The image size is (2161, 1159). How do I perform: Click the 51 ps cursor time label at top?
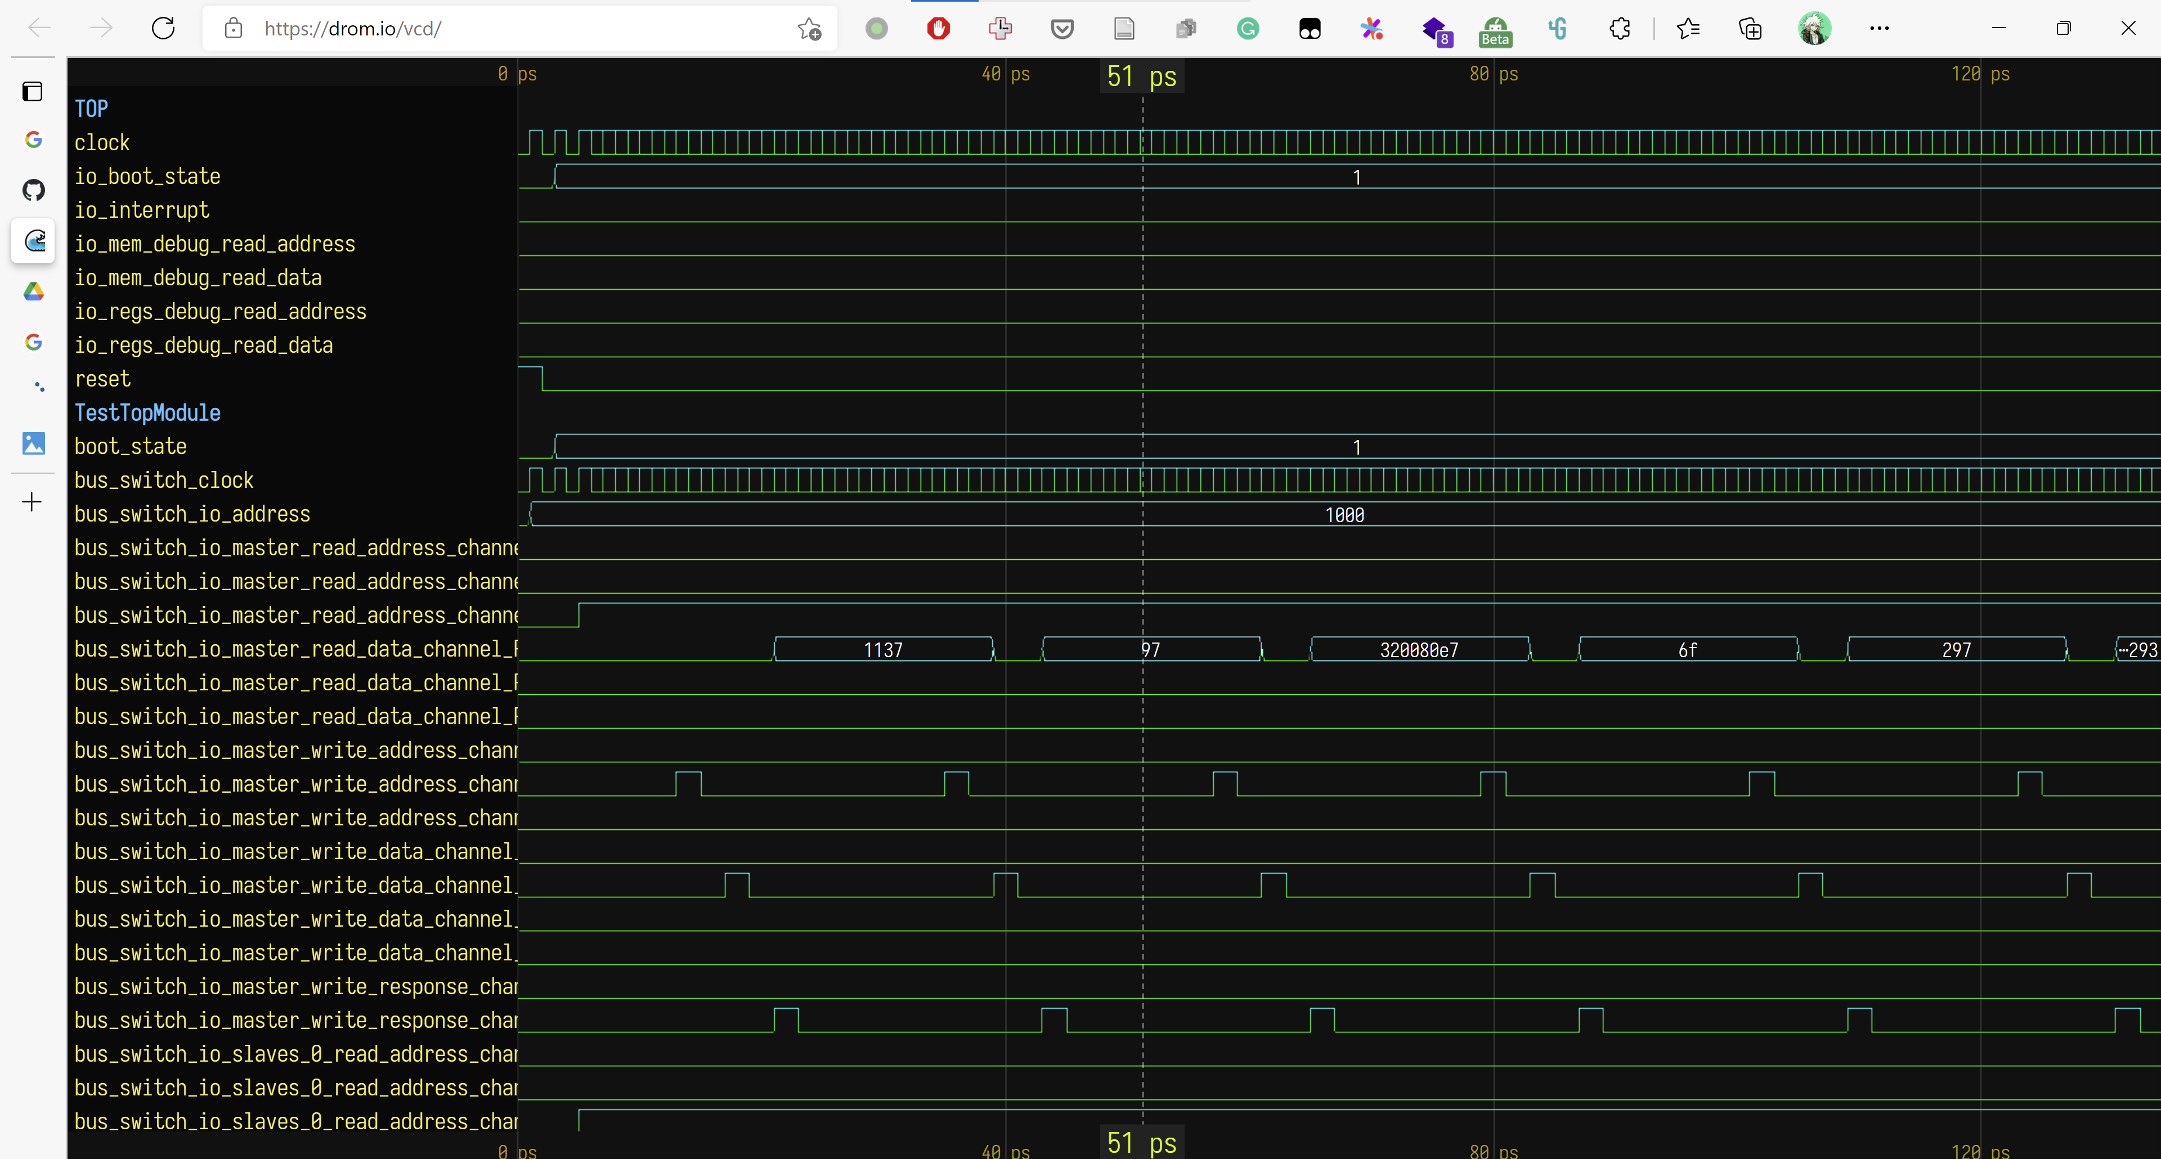[1142, 77]
